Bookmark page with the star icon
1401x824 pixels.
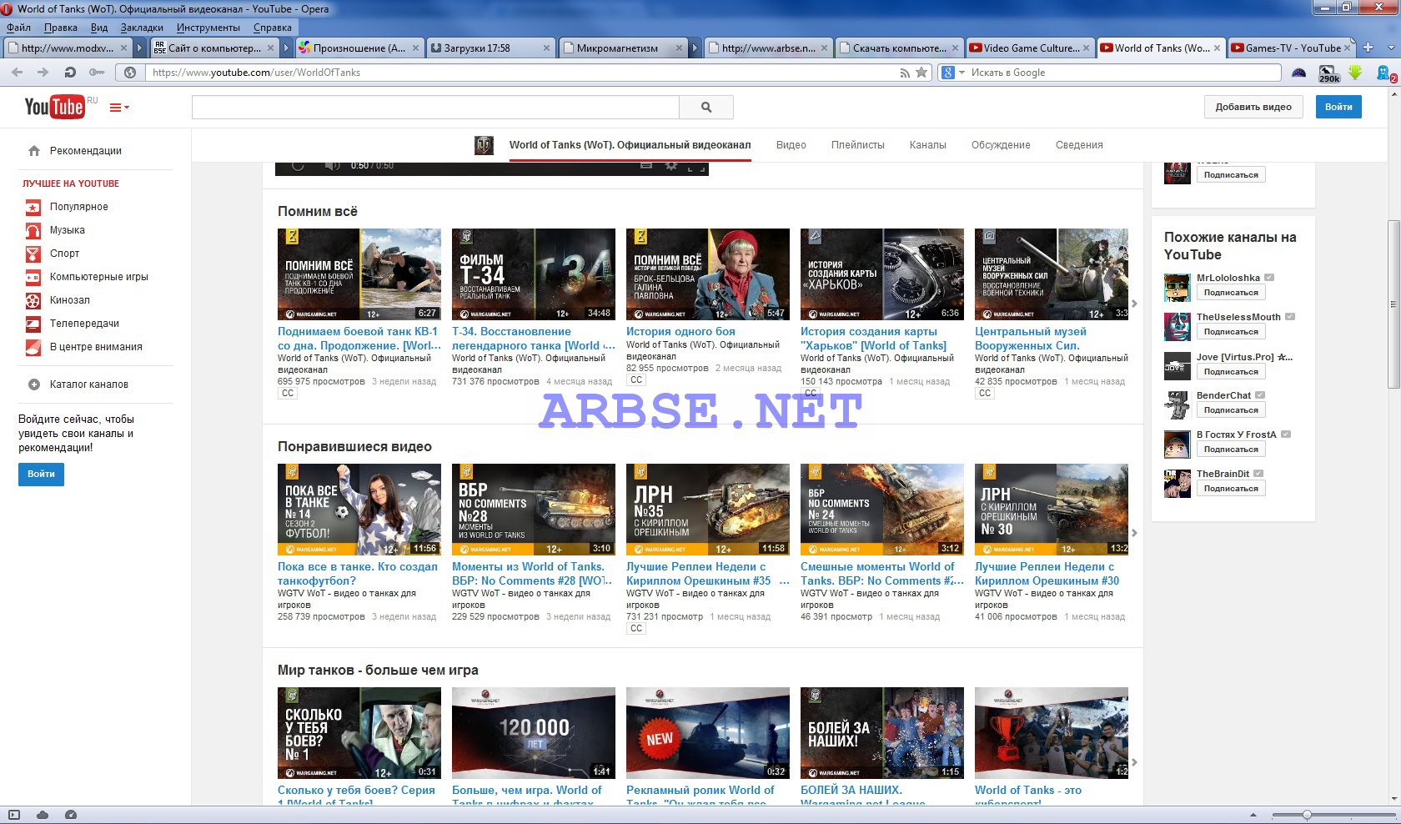tap(921, 73)
